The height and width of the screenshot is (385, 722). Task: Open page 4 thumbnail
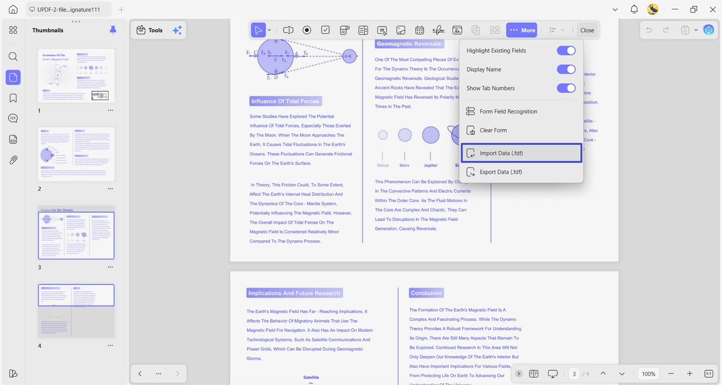tap(76, 311)
